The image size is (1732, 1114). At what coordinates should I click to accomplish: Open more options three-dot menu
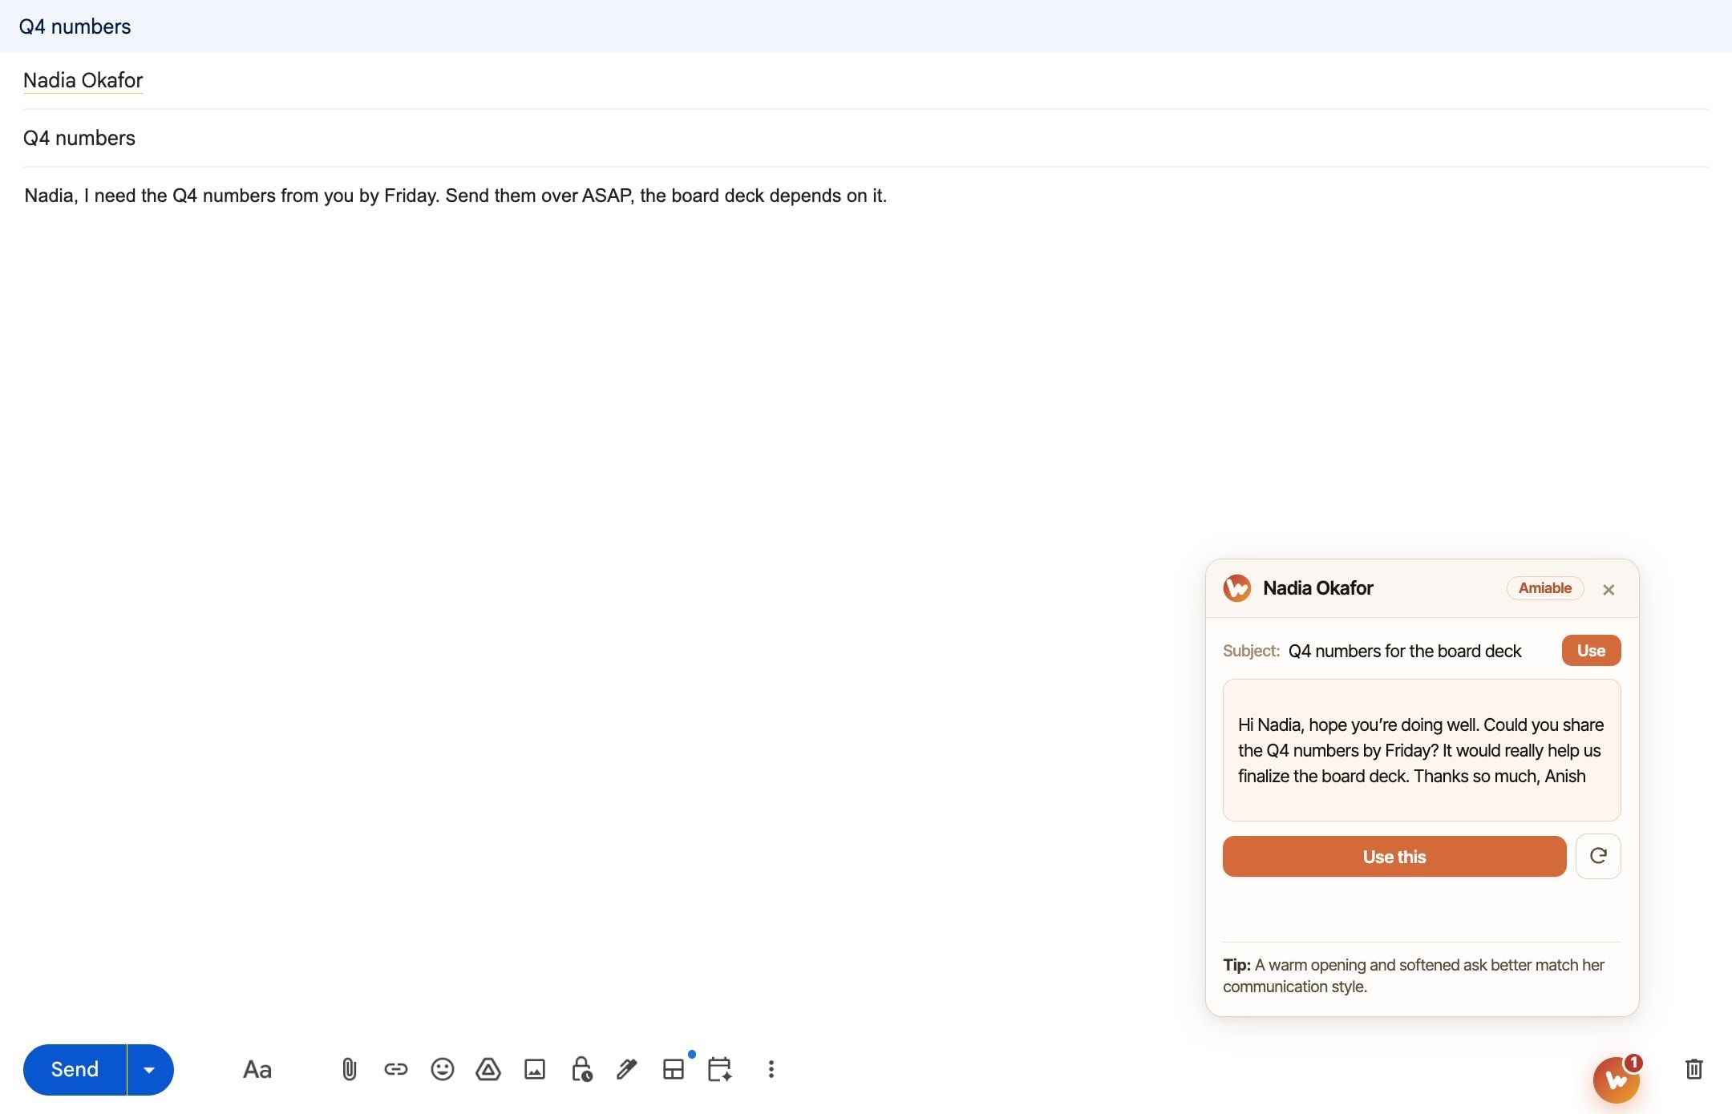pos(771,1069)
